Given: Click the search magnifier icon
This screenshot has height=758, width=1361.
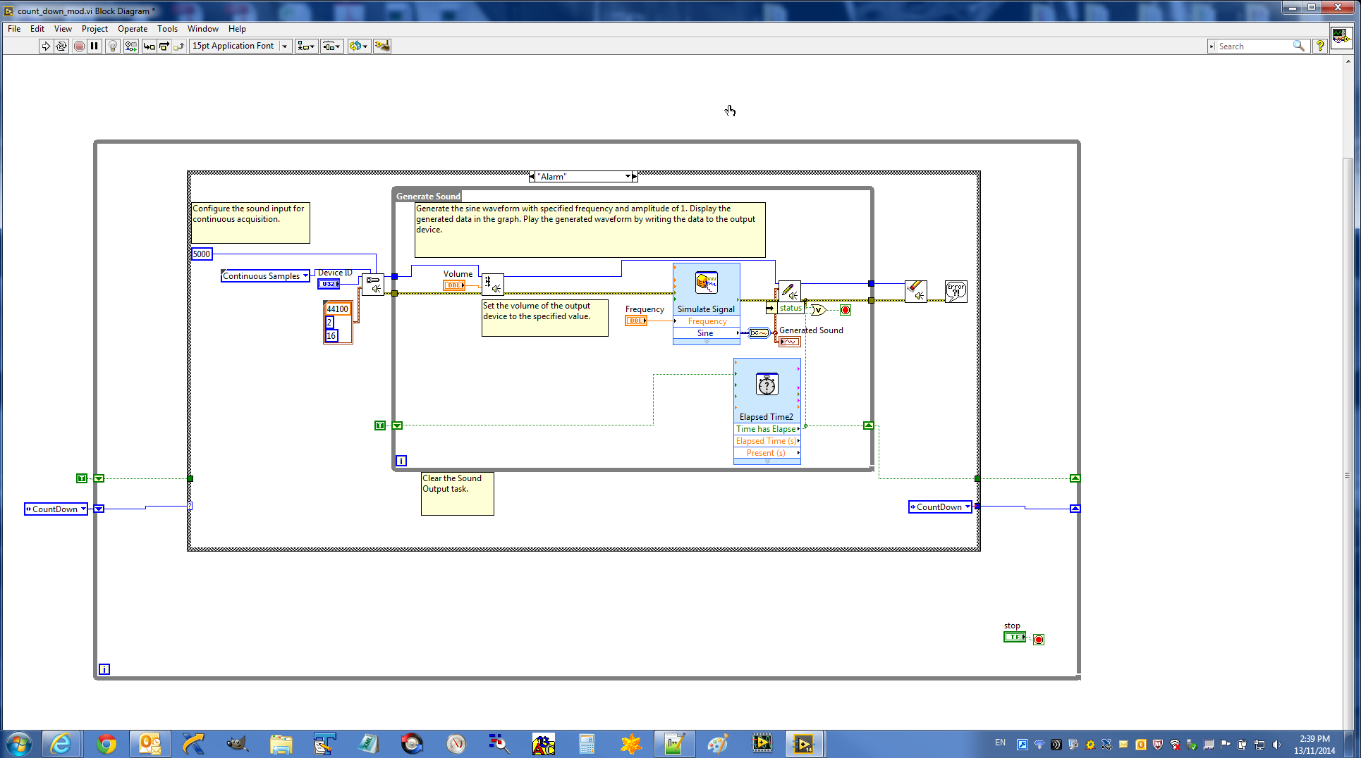Looking at the screenshot, I should 1299,46.
